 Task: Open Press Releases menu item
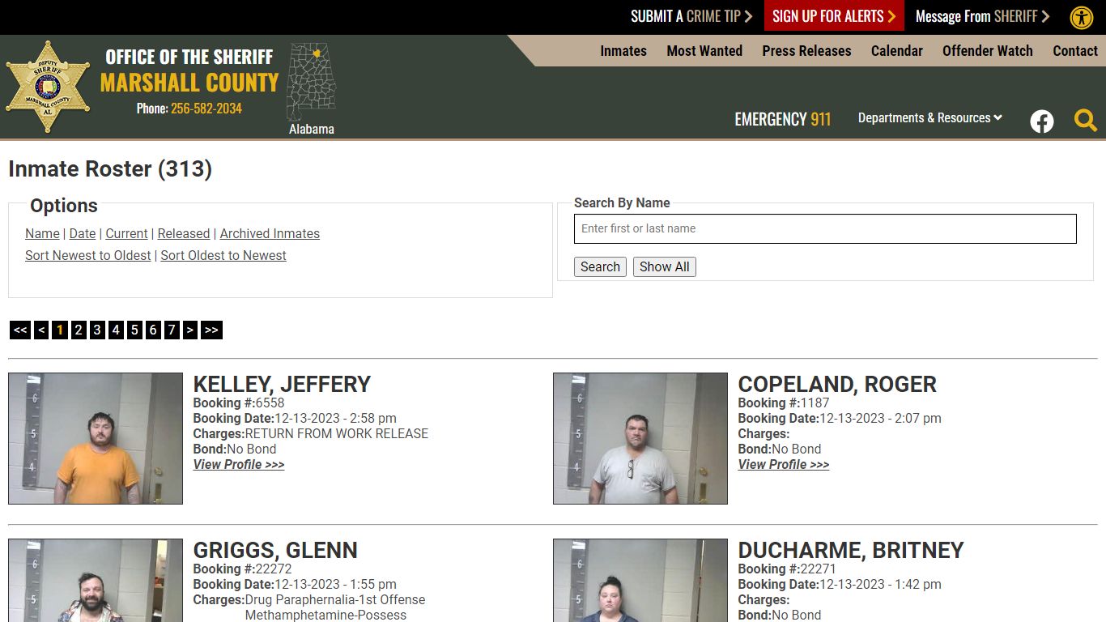806,50
